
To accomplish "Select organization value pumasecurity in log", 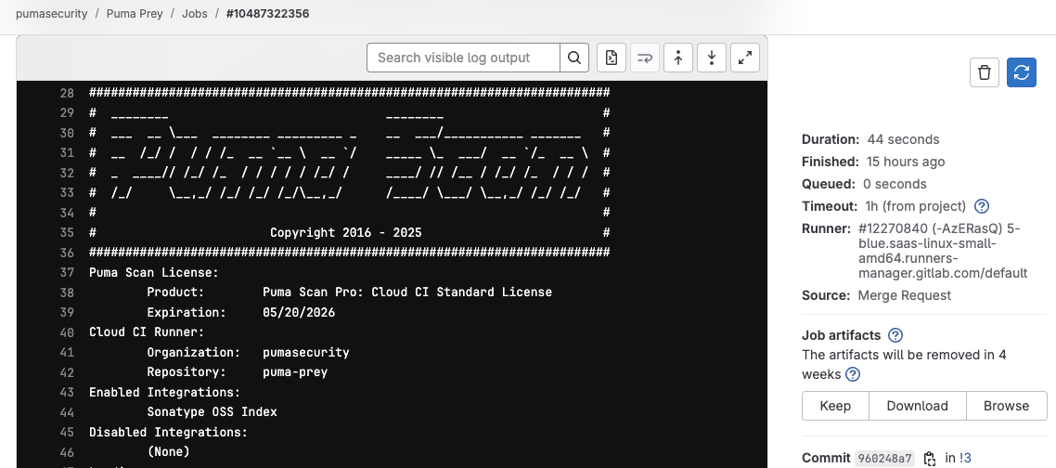I will coord(305,353).
